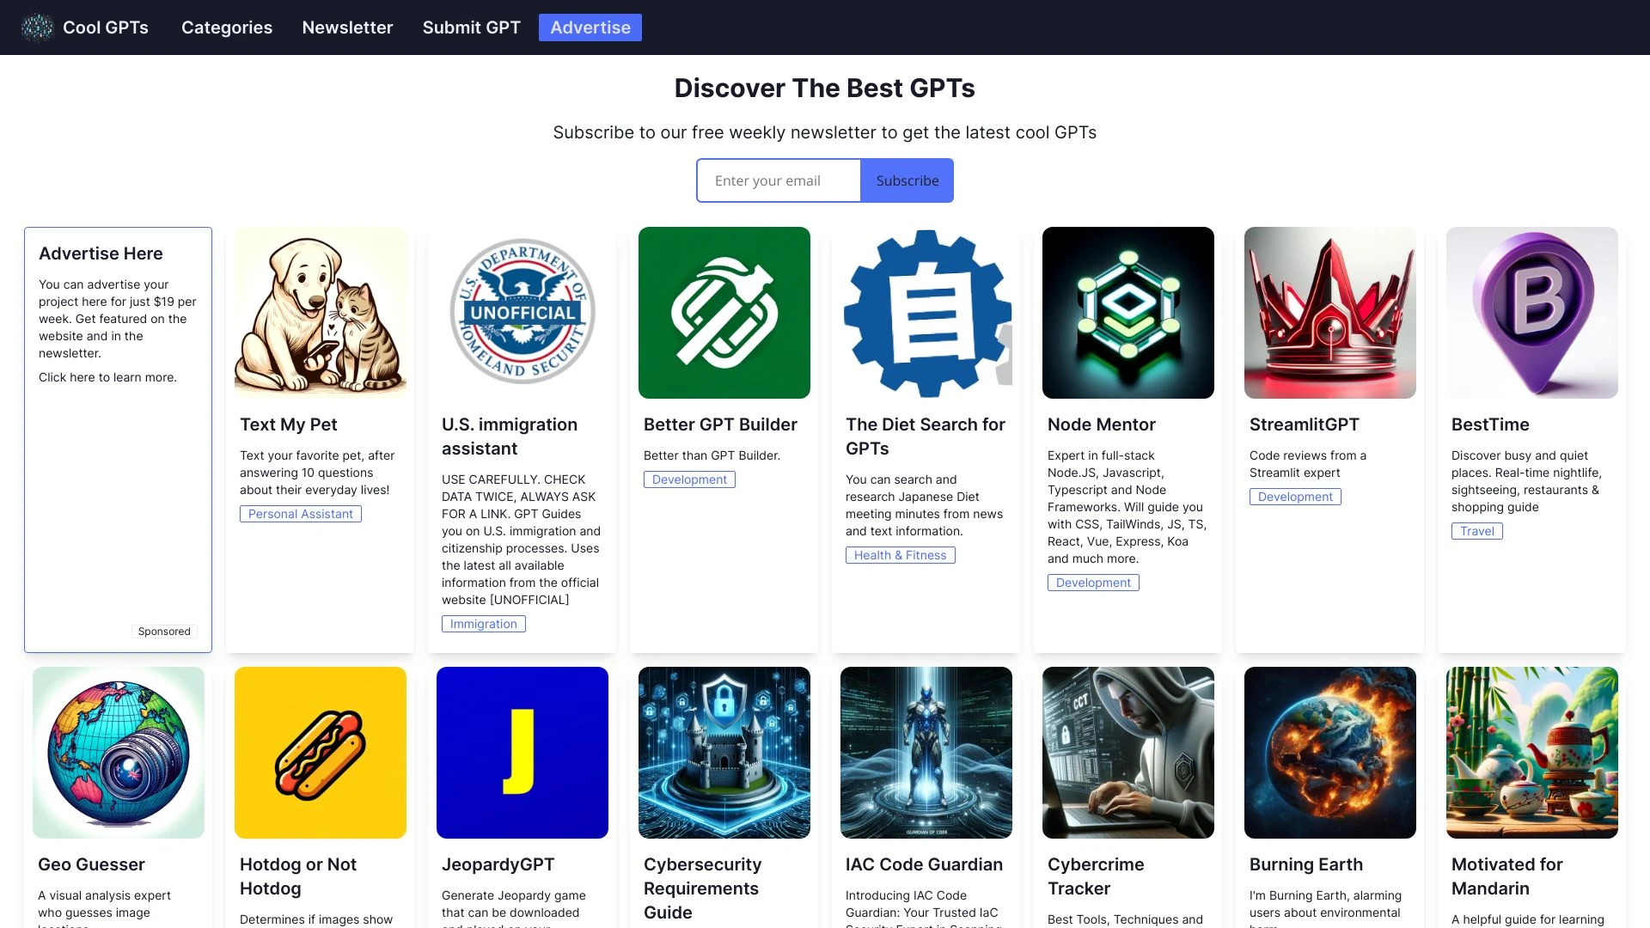Click the U.S. immigration assistant seal image
Viewport: 1650px width, 928px height.
(522, 312)
